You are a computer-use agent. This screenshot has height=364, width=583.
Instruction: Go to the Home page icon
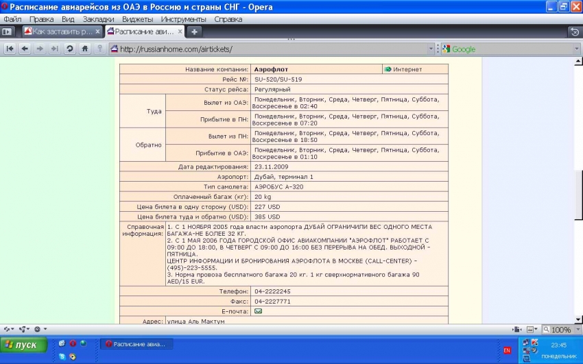[x=85, y=49]
